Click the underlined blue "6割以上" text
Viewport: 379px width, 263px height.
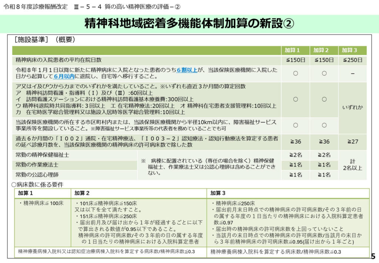pyautogui.click(x=187, y=70)
